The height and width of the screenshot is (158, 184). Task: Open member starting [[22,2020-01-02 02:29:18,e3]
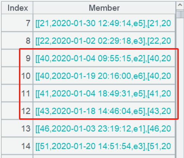point(104,41)
